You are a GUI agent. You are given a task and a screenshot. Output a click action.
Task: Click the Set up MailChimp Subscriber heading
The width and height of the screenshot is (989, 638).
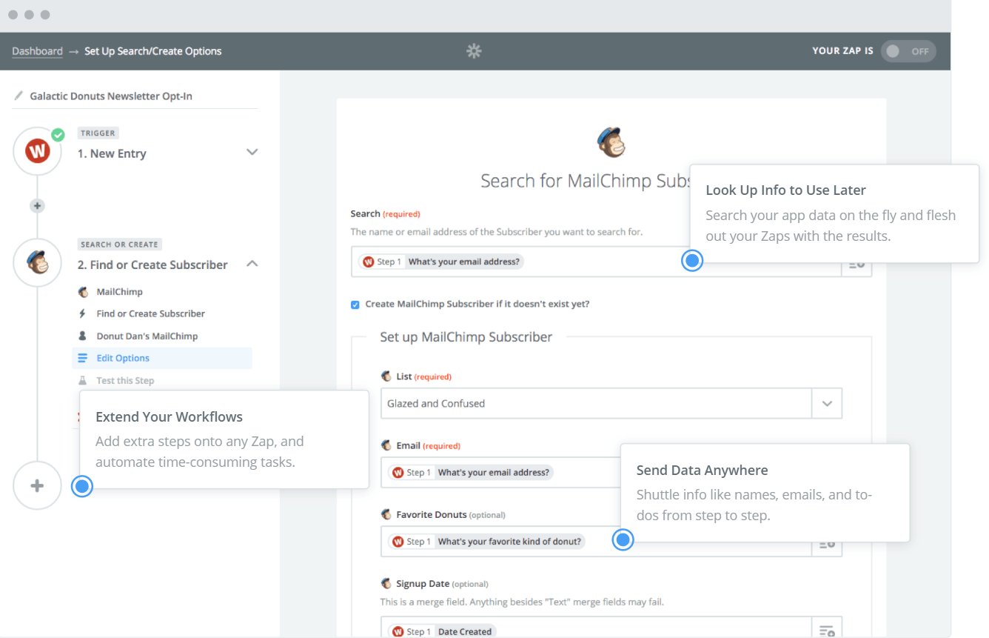tap(466, 337)
